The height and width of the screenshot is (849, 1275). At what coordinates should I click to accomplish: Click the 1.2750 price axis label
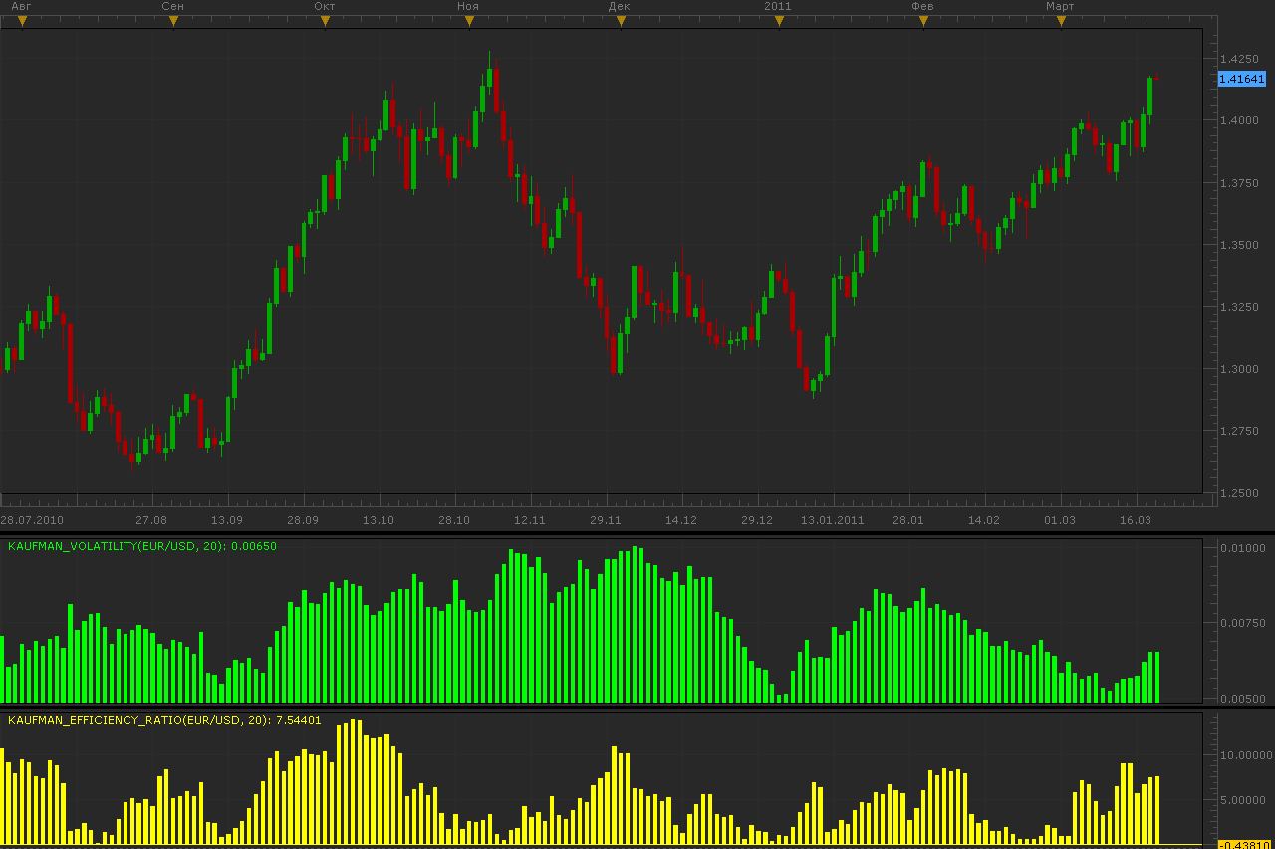tap(1239, 431)
